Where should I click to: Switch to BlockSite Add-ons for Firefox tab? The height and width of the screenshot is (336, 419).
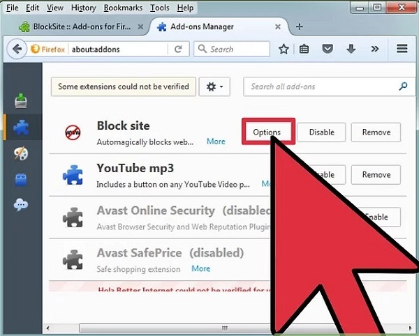pyautogui.click(x=82, y=26)
